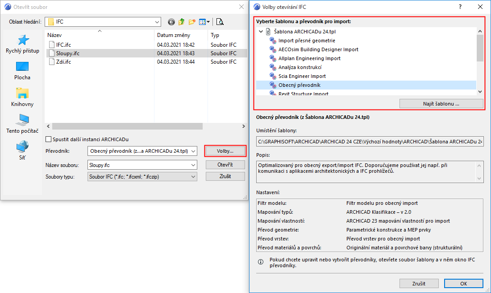Go back using the toolbar back arrow icon
This screenshot has width=491, height=293.
click(171, 22)
